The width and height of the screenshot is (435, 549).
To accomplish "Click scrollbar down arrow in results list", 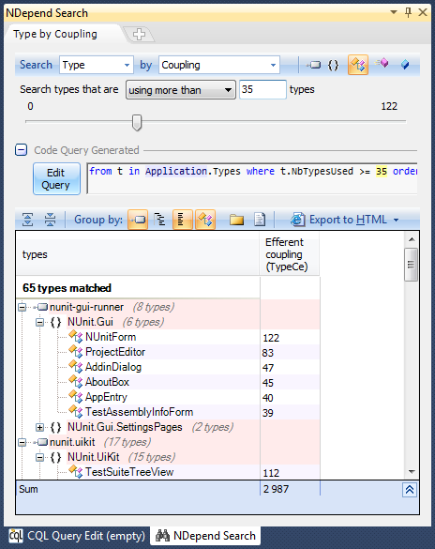I will pyautogui.click(x=412, y=472).
